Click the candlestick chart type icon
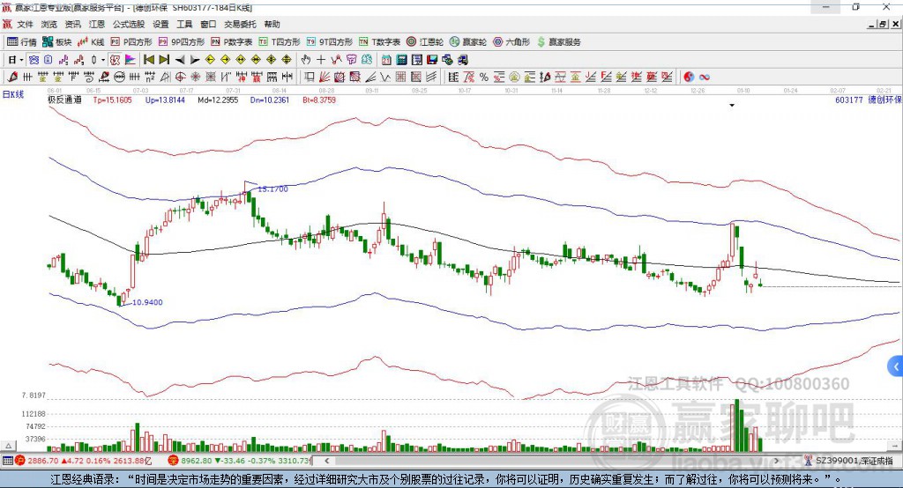The image size is (903, 488). point(93,60)
